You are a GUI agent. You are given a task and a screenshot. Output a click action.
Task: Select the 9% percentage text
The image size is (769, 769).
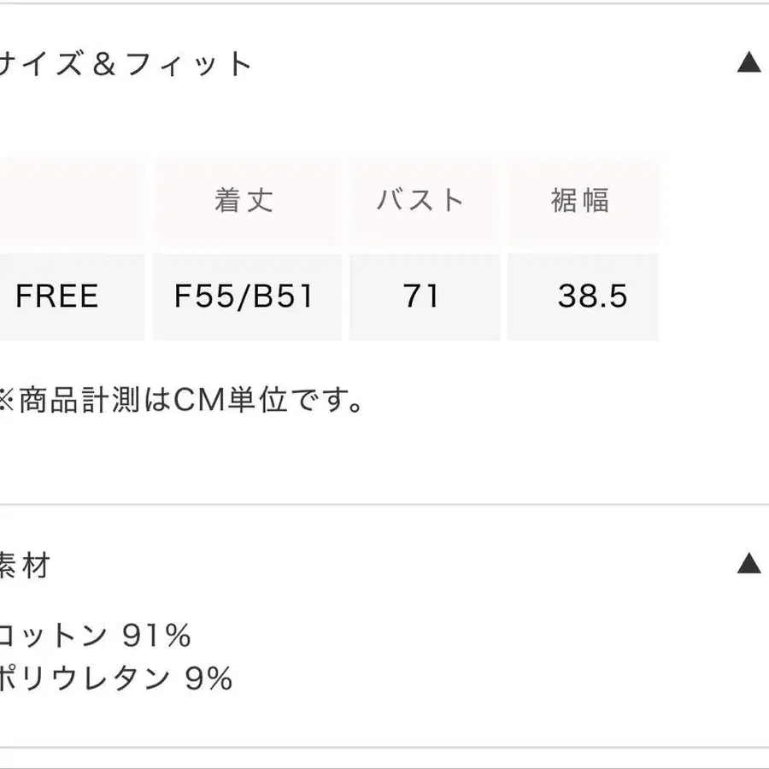(x=208, y=678)
